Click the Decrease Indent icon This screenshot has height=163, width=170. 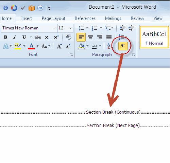click(123, 28)
